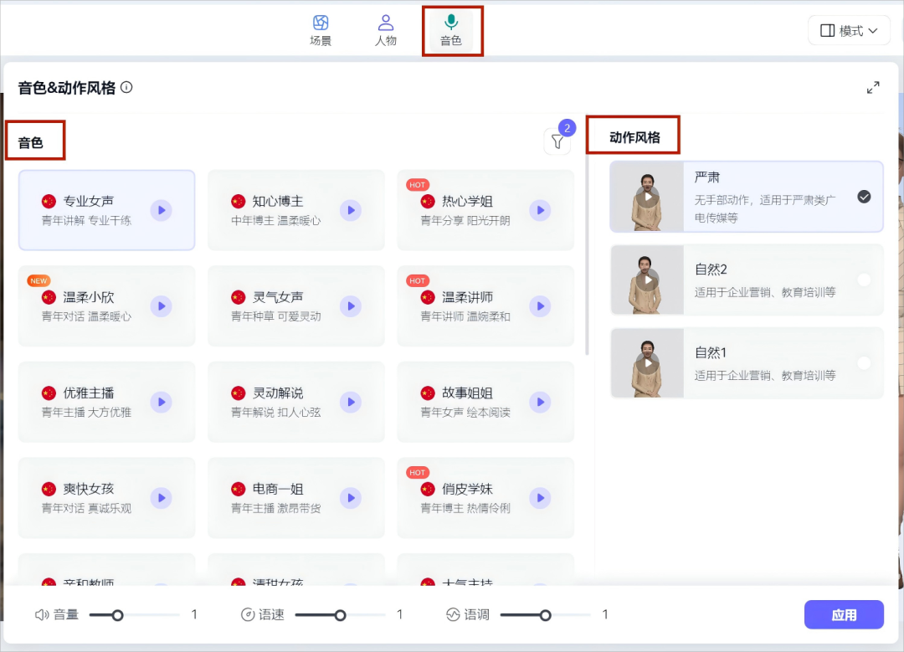Play preview of 温柔讲师 voice
This screenshot has height=652, width=904.
coord(540,306)
